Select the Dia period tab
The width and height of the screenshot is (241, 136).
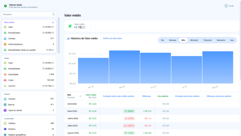pos(163,40)
